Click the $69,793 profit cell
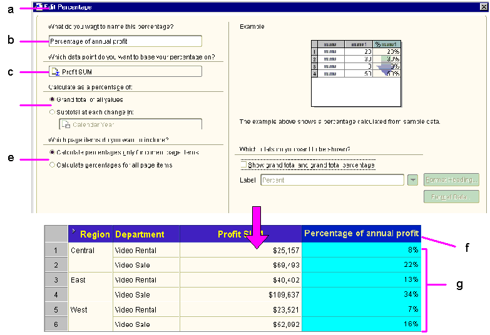This screenshot has height=335, width=490. point(240,265)
